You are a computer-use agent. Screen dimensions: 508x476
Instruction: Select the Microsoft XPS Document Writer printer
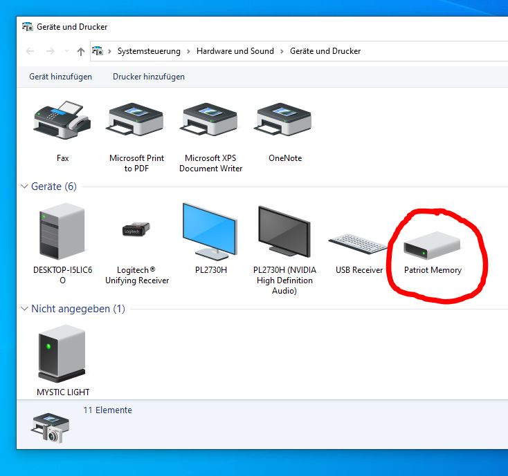(210, 120)
